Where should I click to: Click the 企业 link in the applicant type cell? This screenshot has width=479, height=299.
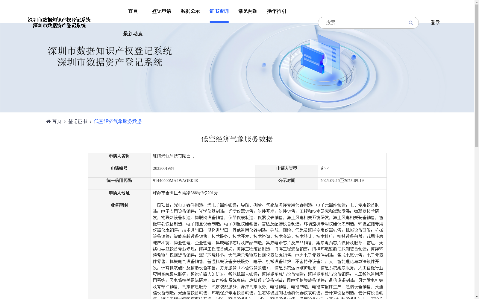point(325,168)
